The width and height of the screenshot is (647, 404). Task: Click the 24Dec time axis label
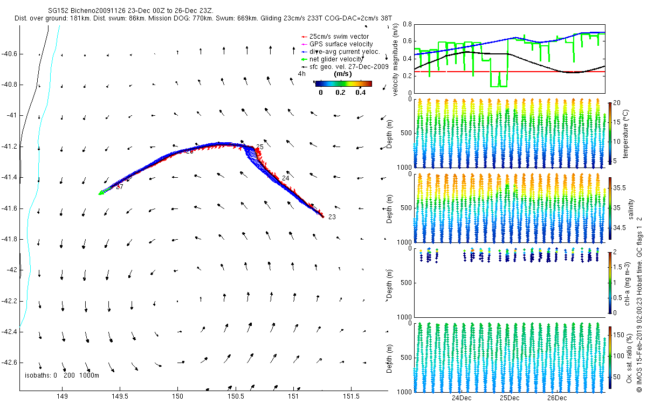coord(462,398)
